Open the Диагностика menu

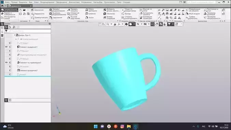(74, 2)
